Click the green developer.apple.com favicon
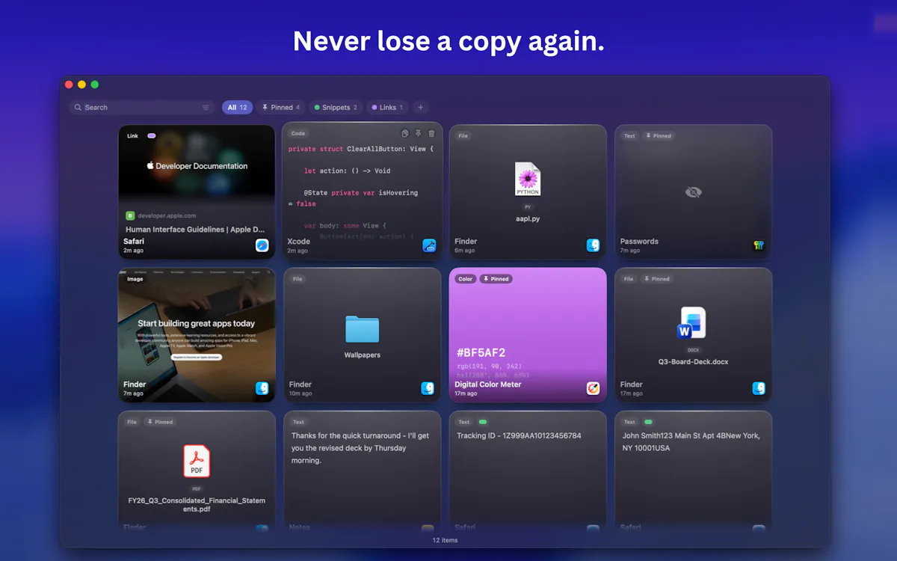 (130, 215)
